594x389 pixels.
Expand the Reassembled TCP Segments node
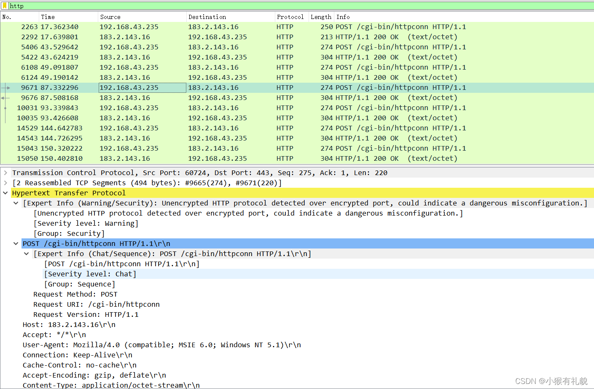[x=5, y=183]
